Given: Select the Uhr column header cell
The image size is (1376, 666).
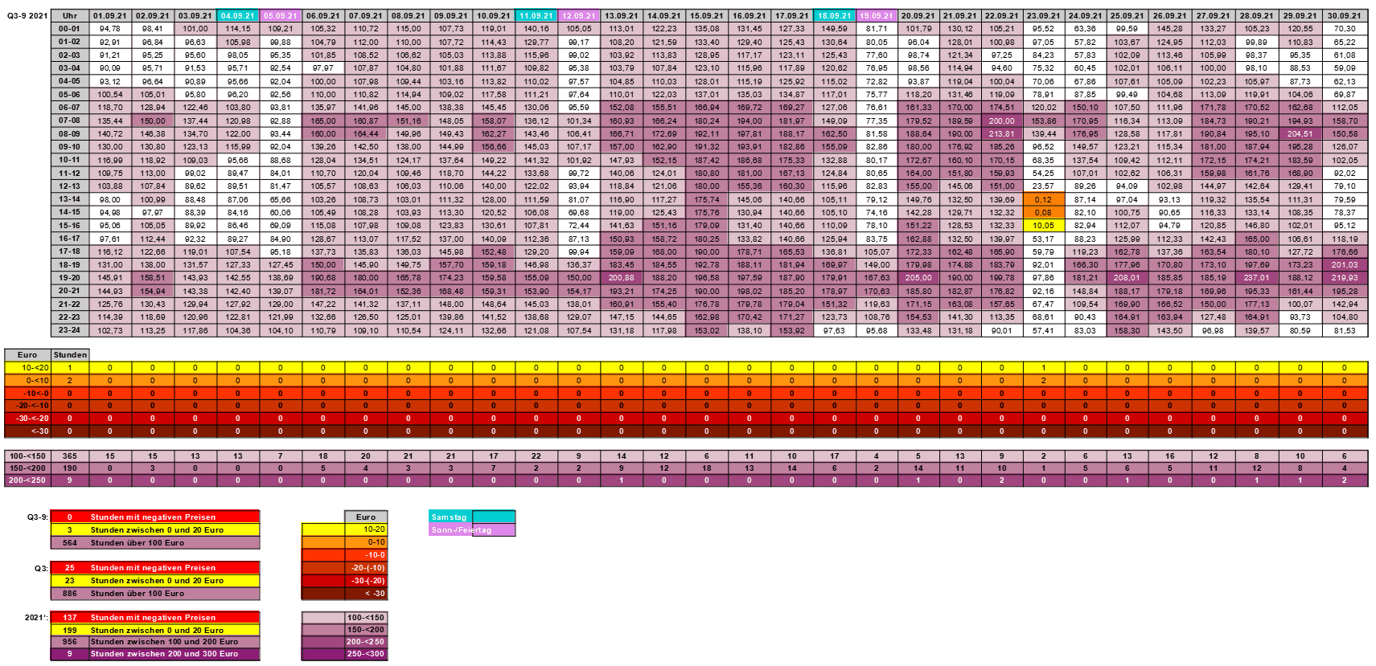Looking at the screenshot, I should pyautogui.click(x=70, y=15).
